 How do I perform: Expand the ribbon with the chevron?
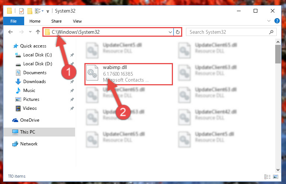[x=269, y=21]
